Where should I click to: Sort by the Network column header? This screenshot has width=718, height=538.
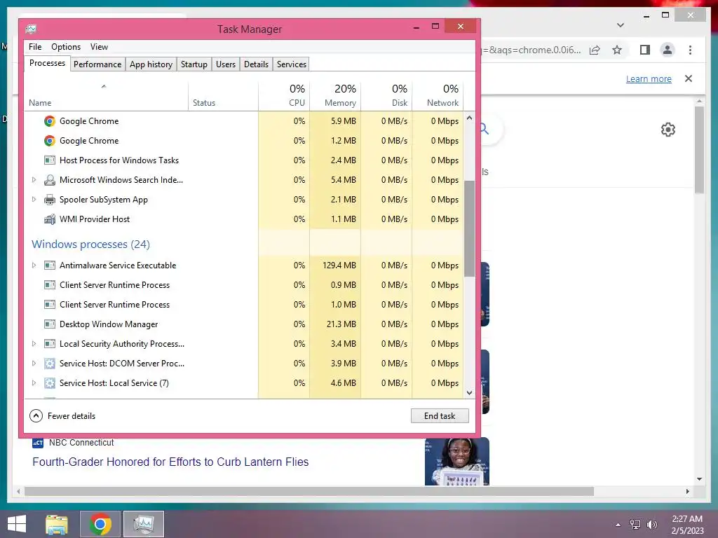click(438, 97)
